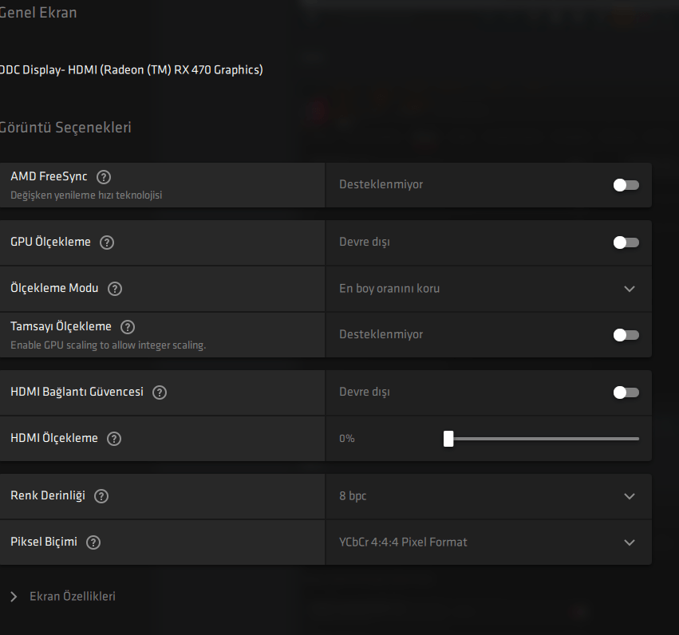Viewport: 679px width, 635px height.
Task: Click the Renk Derinliği help icon
Action: [101, 496]
